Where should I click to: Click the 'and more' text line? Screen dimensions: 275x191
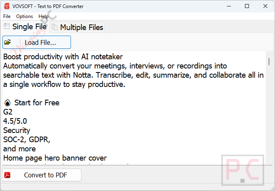[x=19, y=149]
